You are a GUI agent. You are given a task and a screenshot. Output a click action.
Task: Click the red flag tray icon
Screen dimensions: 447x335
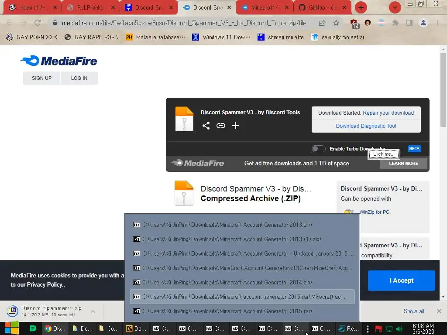pos(378,329)
